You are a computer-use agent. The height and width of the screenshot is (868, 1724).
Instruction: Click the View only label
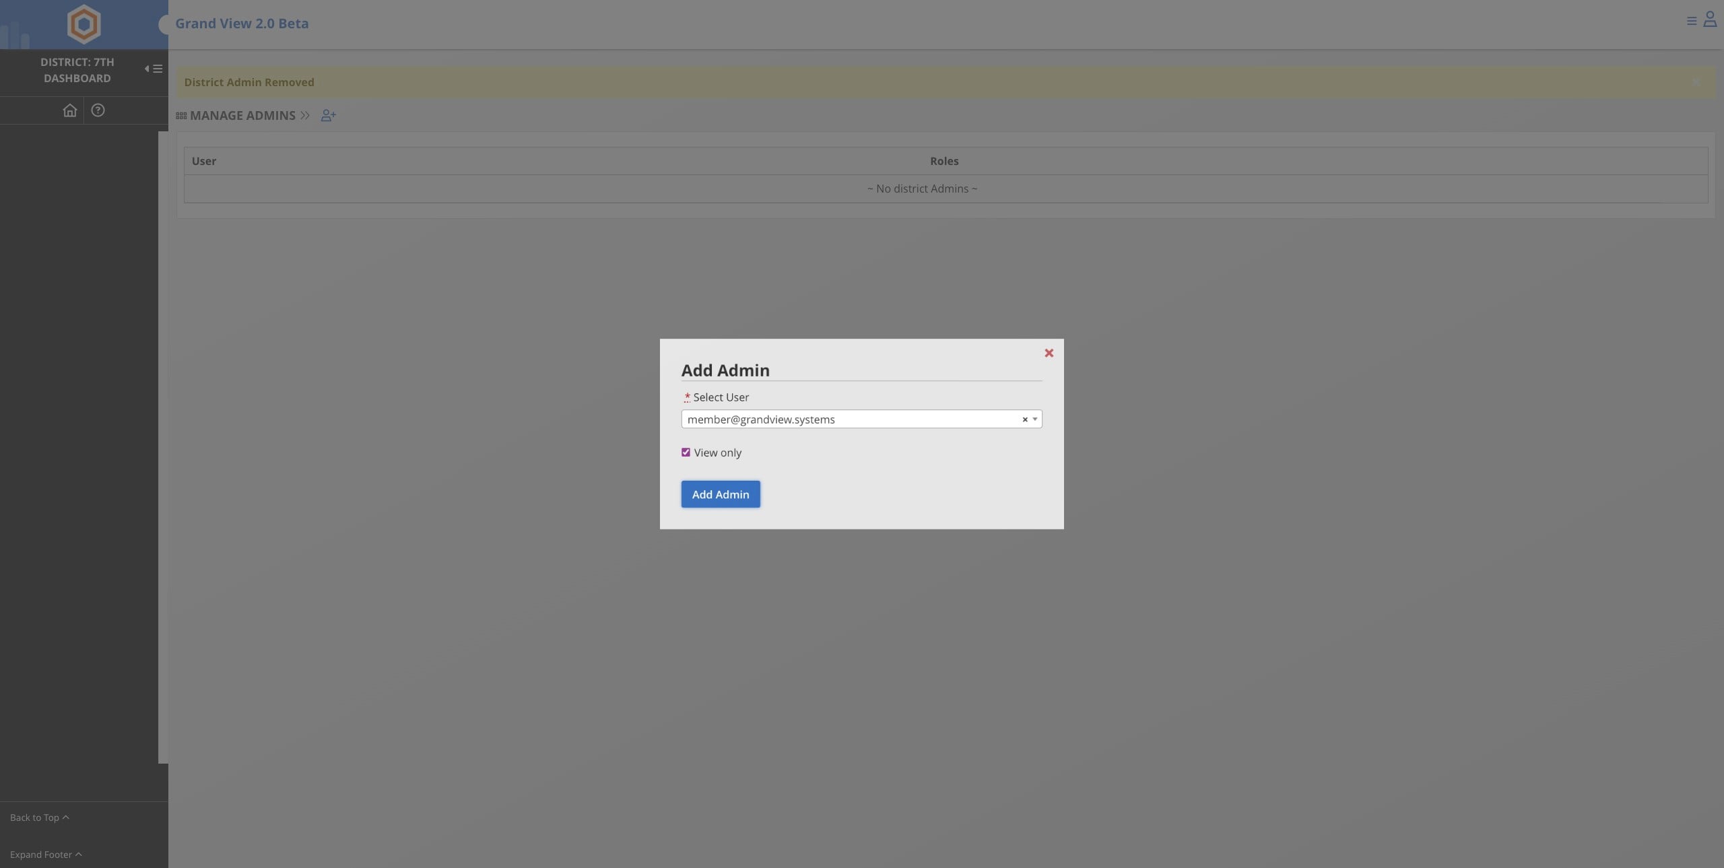pyautogui.click(x=718, y=453)
